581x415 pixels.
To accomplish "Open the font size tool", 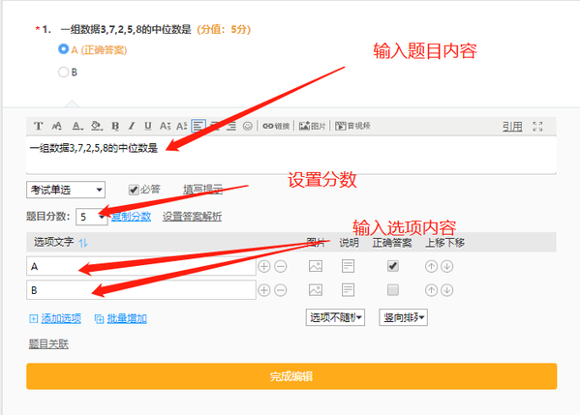I will tap(57, 126).
